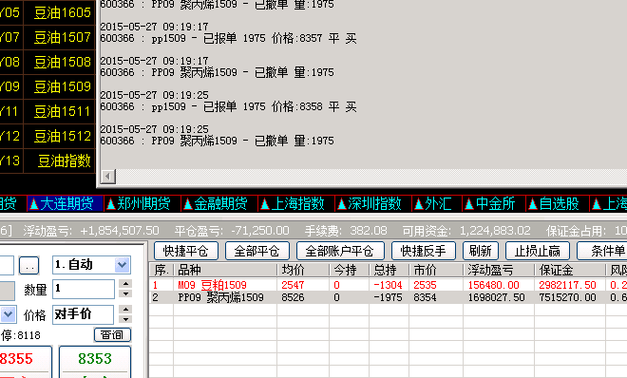
Task: Click the 数量 input field
Action: [84, 289]
